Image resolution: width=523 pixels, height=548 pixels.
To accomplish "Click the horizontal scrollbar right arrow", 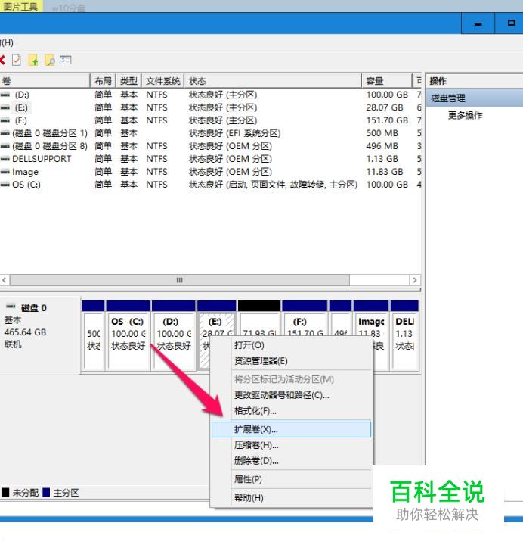I will pos(414,280).
